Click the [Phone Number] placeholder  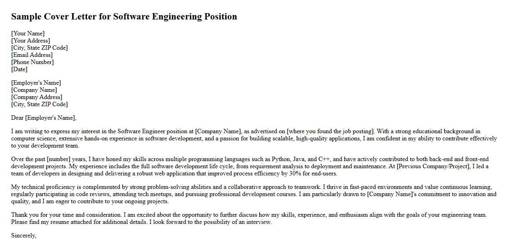(32, 62)
